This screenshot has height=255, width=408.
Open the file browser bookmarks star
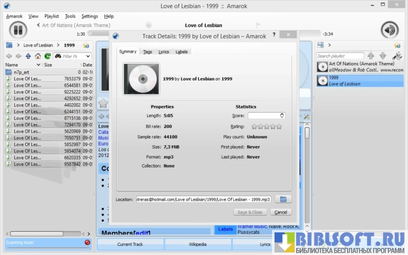click(x=86, y=45)
